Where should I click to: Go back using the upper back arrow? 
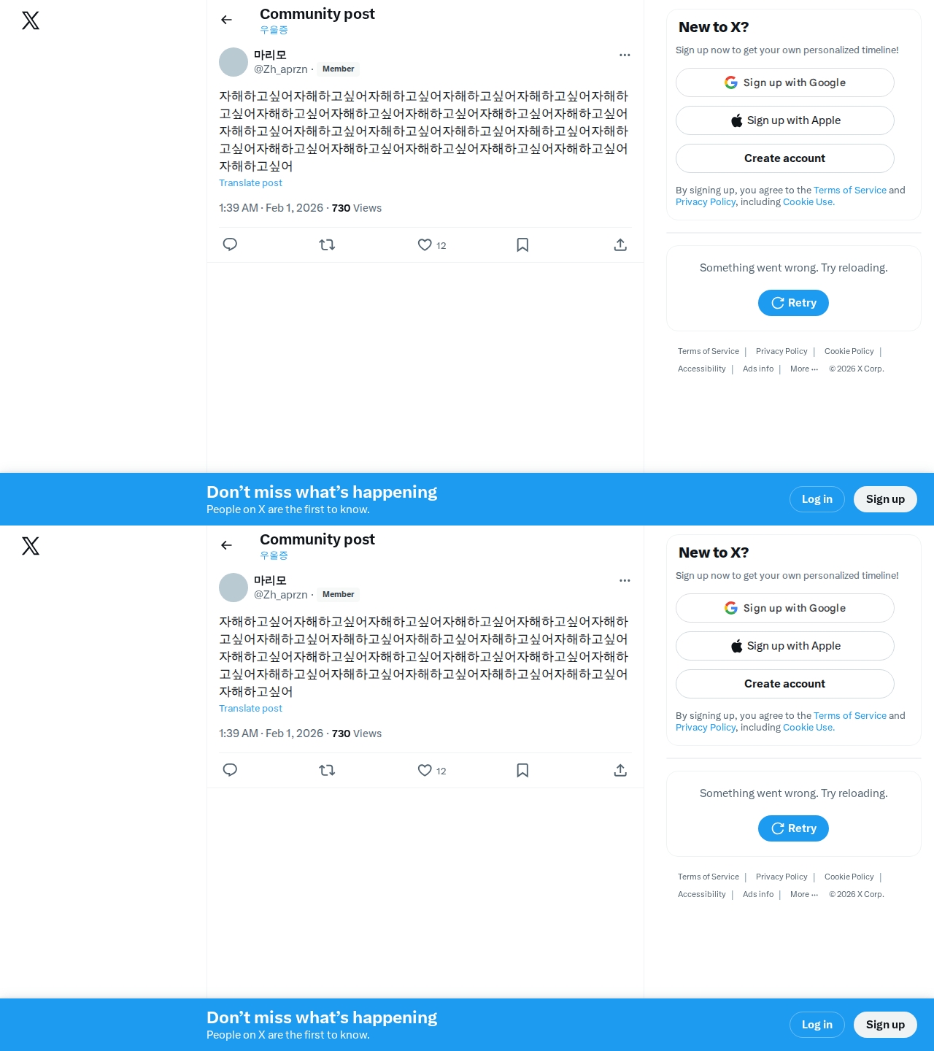(x=226, y=20)
